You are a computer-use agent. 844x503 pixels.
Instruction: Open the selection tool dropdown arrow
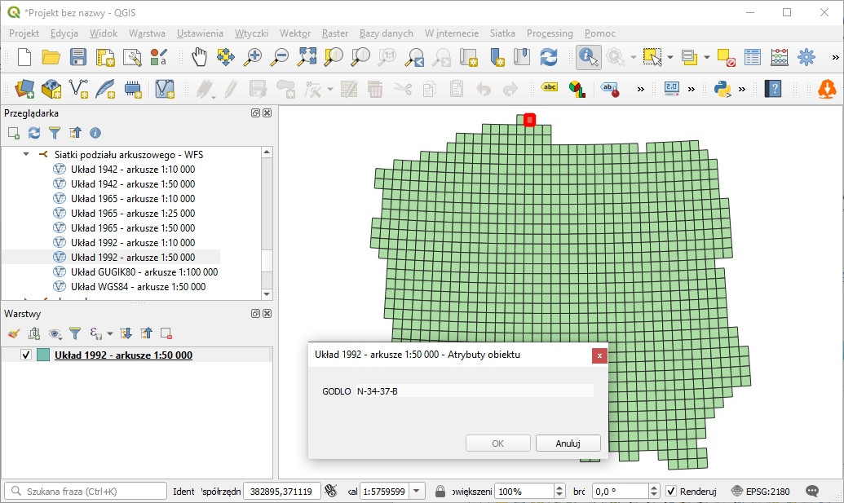pos(670,57)
